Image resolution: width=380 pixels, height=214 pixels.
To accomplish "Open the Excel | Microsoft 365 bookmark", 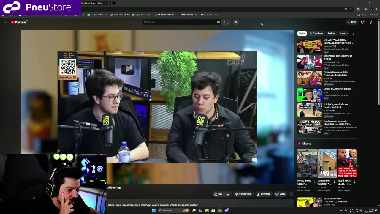I will point(120,15).
